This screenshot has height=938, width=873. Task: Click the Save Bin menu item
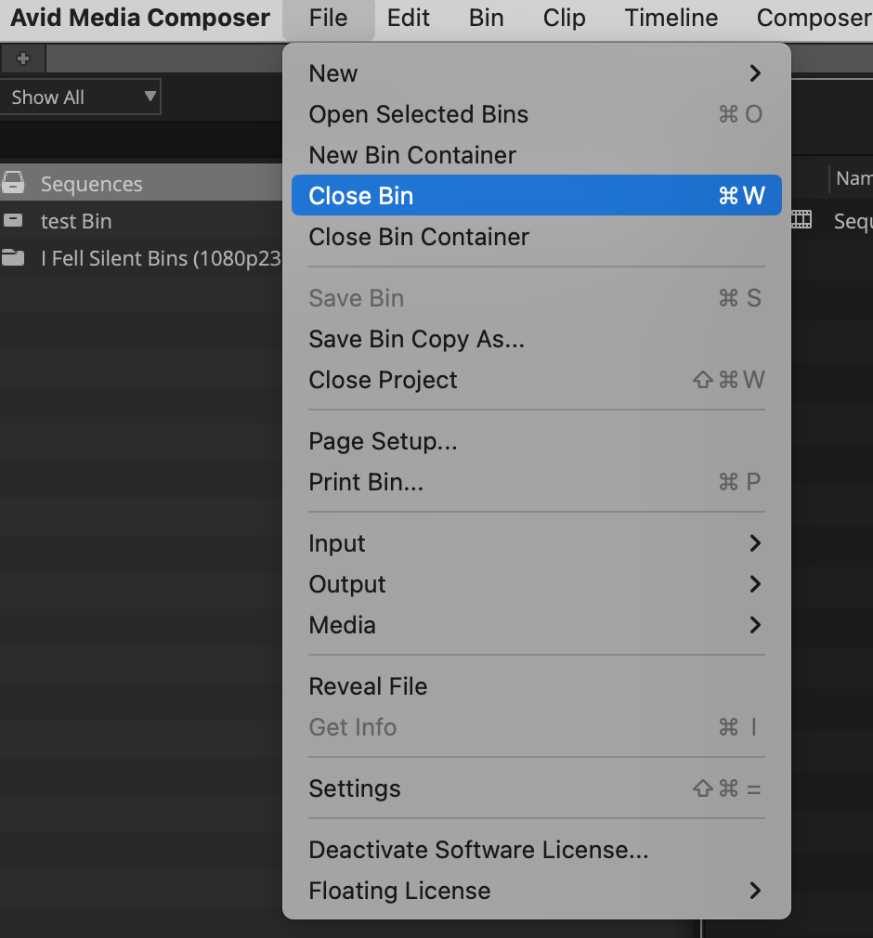click(536, 298)
